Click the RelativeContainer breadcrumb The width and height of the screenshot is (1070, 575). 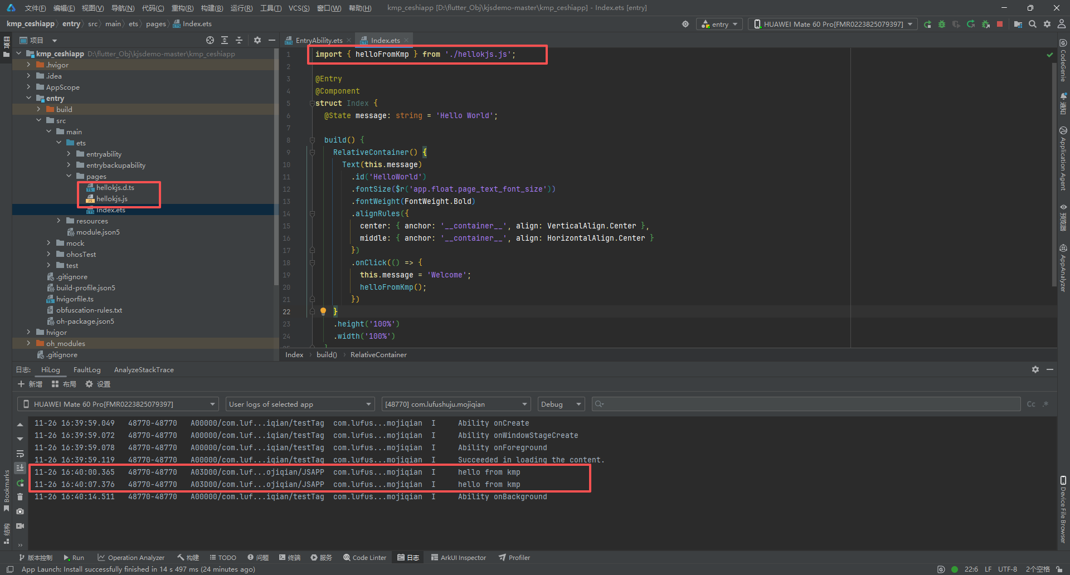378,354
